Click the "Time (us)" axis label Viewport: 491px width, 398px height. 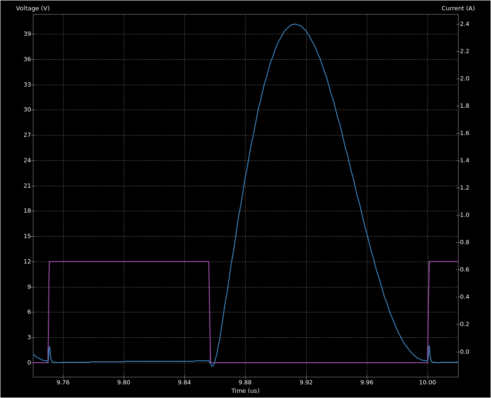[x=245, y=390]
